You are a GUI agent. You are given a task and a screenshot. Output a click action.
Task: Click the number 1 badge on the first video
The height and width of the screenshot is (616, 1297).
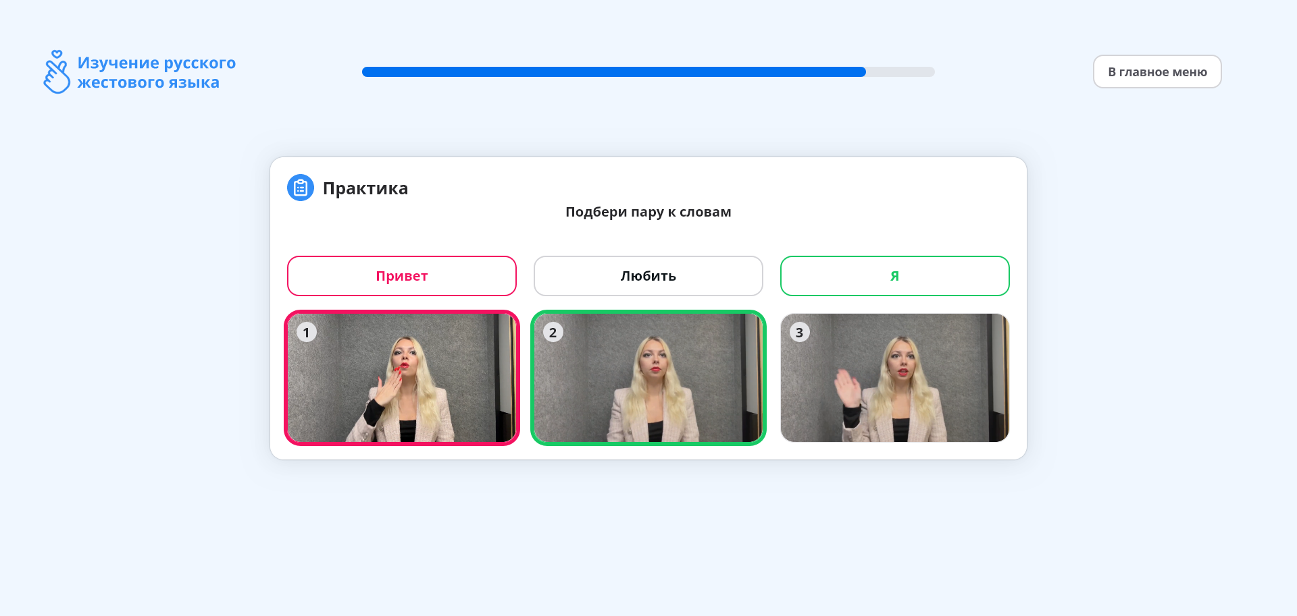(307, 332)
